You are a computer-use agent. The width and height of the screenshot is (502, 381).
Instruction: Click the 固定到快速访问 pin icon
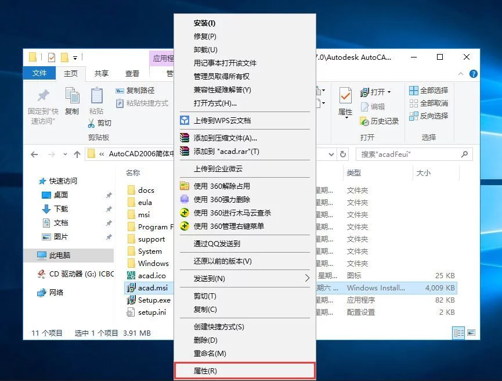(43, 95)
